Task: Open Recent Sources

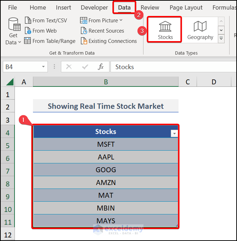Action: point(102,31)
